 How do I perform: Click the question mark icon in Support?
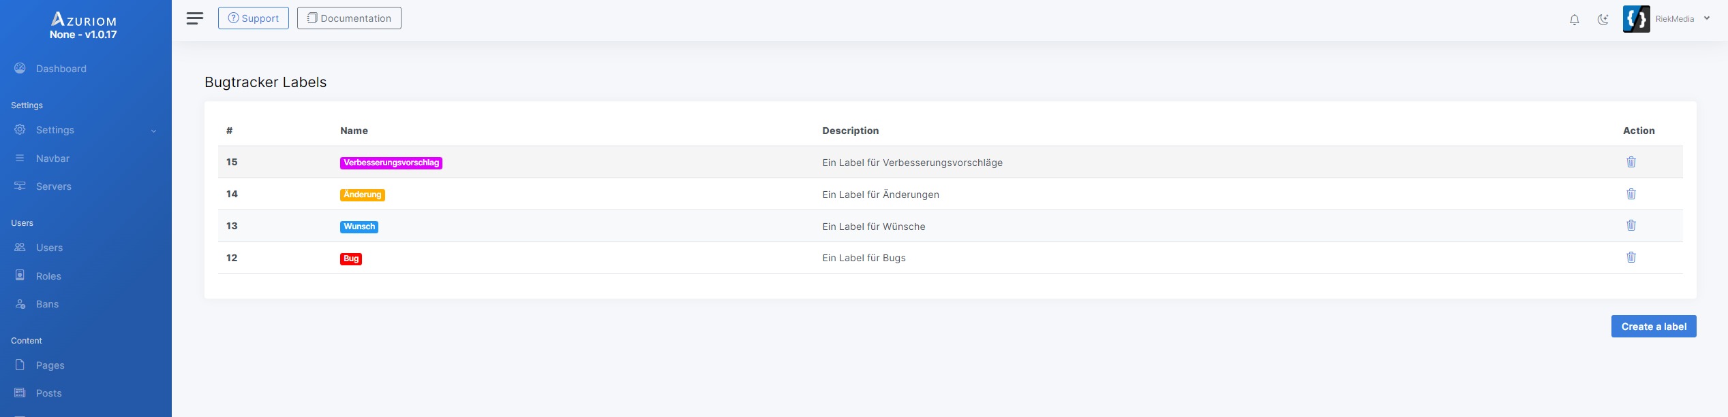click(233, 18)
